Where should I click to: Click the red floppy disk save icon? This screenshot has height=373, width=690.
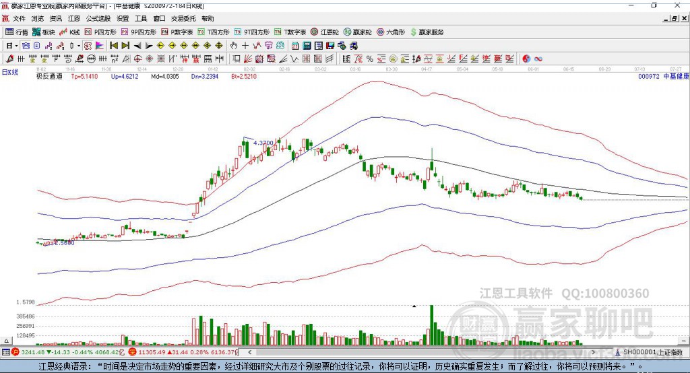[x=330, y=46]
